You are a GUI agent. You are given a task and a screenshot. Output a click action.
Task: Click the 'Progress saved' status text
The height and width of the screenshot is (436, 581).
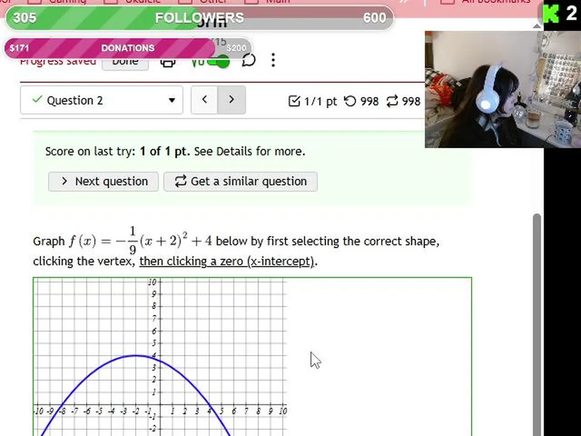click(58, 62)
